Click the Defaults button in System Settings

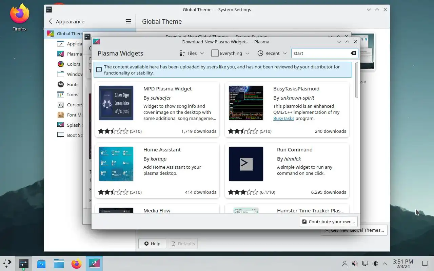click(x=183, y=244)
